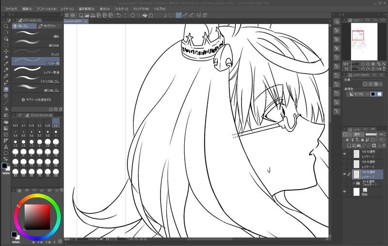Image resolution: width=388 pixels, height=246 pixels.
Task: Open the command bar hamburger menu
Action: [x=66, y=15]
